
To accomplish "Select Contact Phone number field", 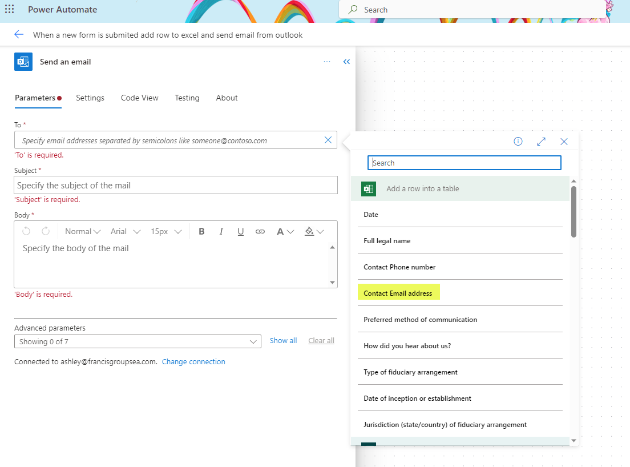I will [x=460, y=267].
